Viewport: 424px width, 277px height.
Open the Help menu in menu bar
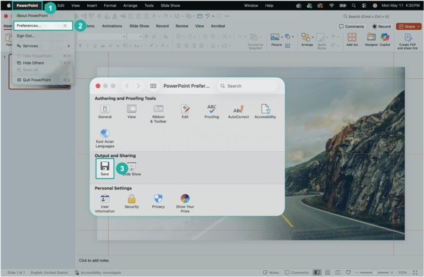point(269,6)
